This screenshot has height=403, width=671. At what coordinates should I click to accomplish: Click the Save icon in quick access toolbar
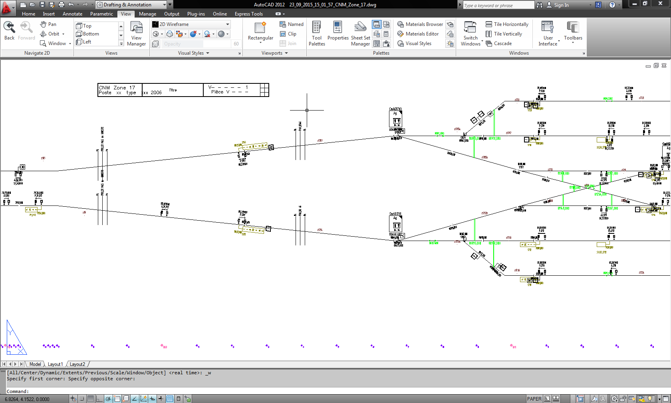(42, 5)
